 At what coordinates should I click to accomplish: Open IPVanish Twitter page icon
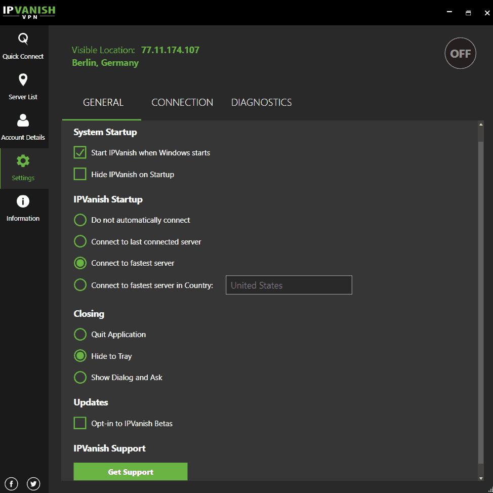33,483
